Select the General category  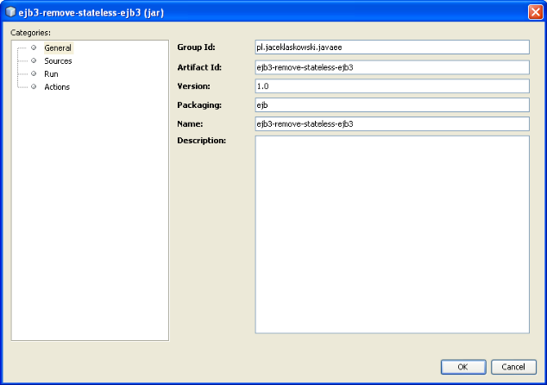[59, 47]
